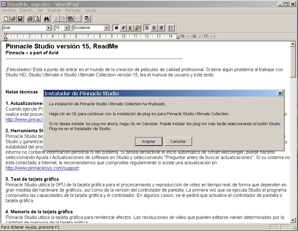Open the text color palette icon
Viewport: 298px width, 231px height.
tap(137, 28)
